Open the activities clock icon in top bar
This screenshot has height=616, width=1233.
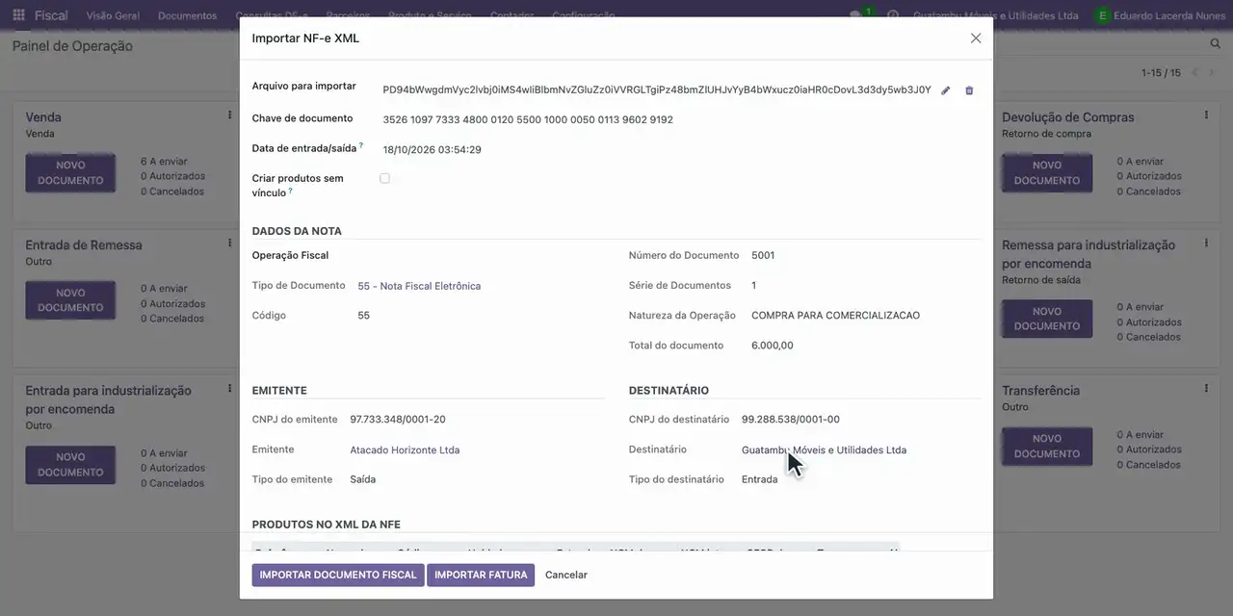coord(893,15)
